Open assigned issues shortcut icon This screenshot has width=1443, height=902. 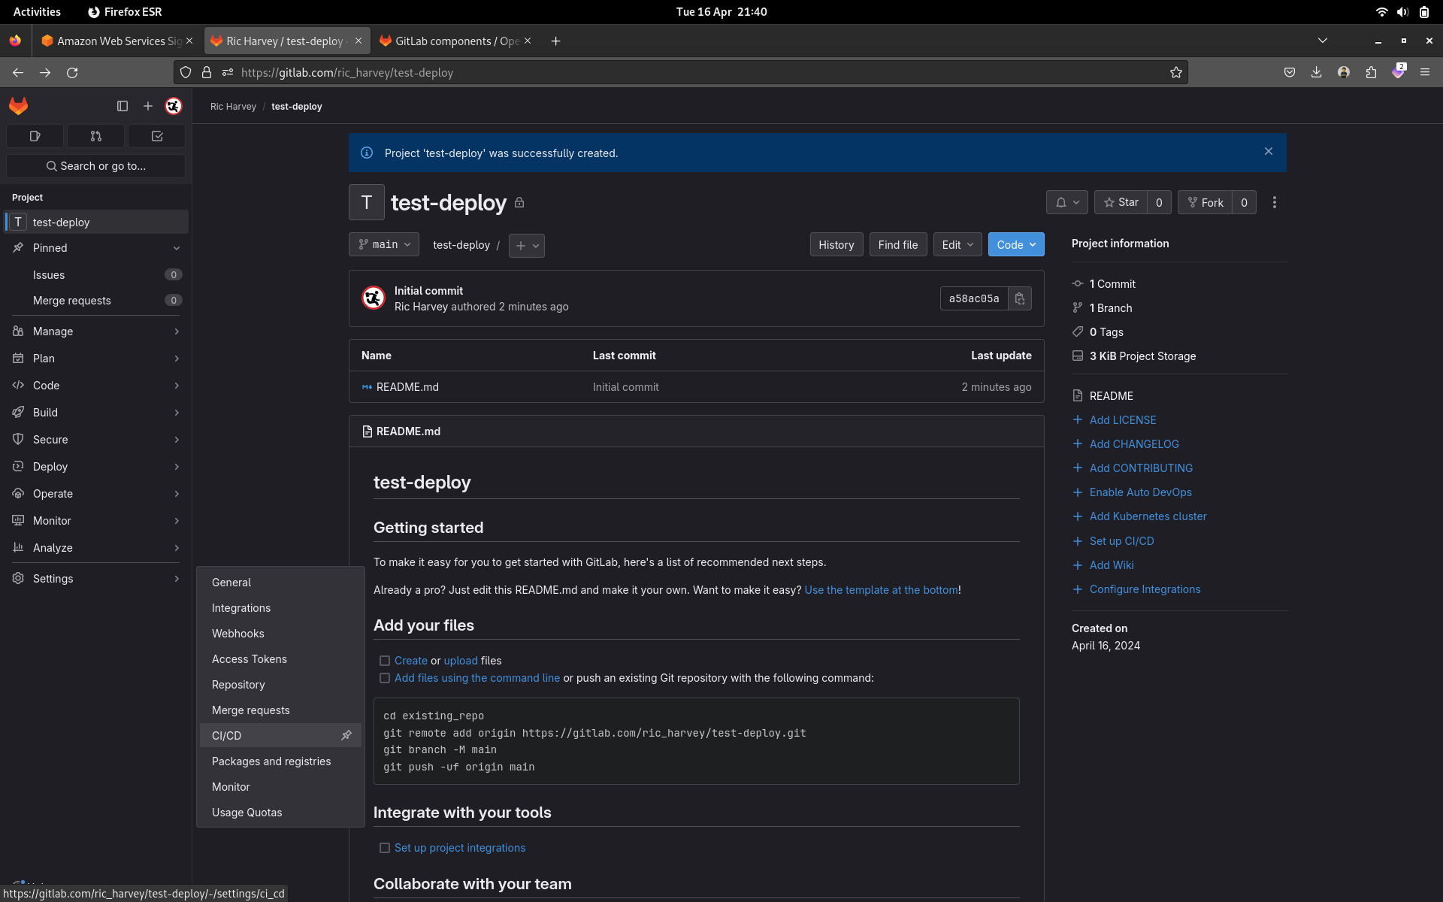(x=35, y=136)
